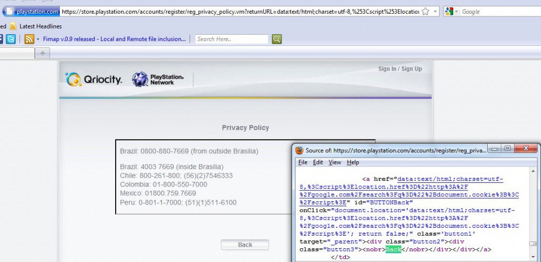Open the File menu in source window
This screenshot has height=262, width=541.
click(x=303, y=162)
